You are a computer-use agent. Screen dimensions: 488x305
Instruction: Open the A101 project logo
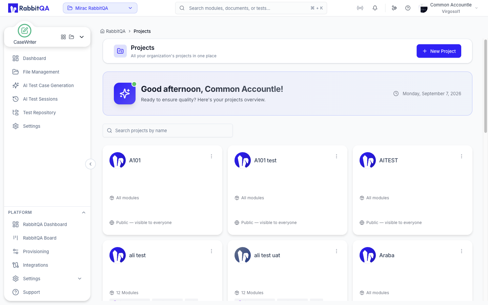[x=118, y=160]
